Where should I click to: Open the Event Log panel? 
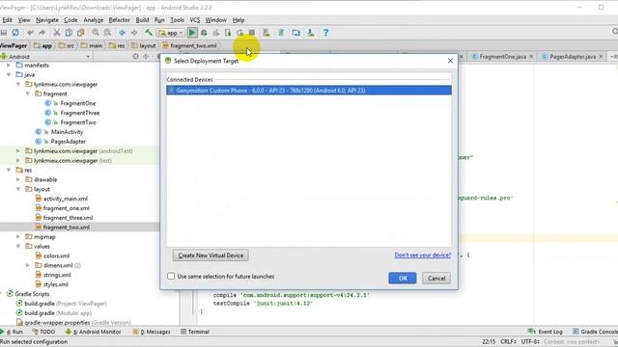coord(545,332)
